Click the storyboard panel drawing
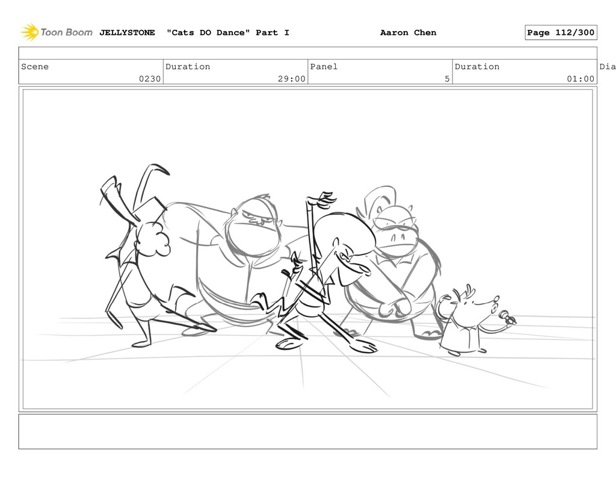 [x=307, y=249]
